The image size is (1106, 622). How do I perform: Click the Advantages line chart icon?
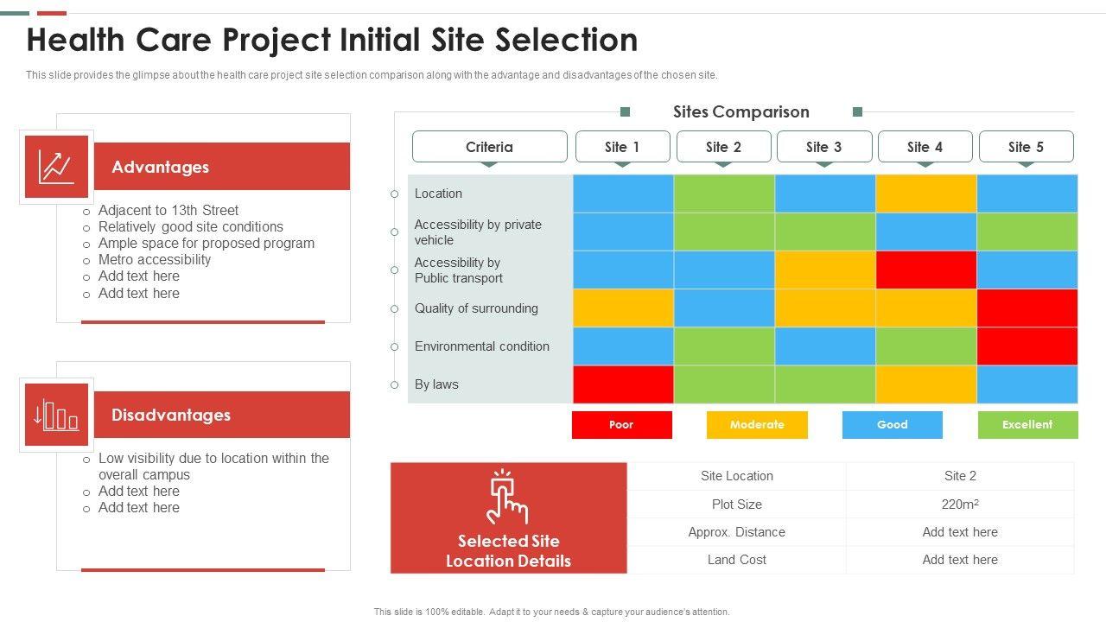[56, 167]
